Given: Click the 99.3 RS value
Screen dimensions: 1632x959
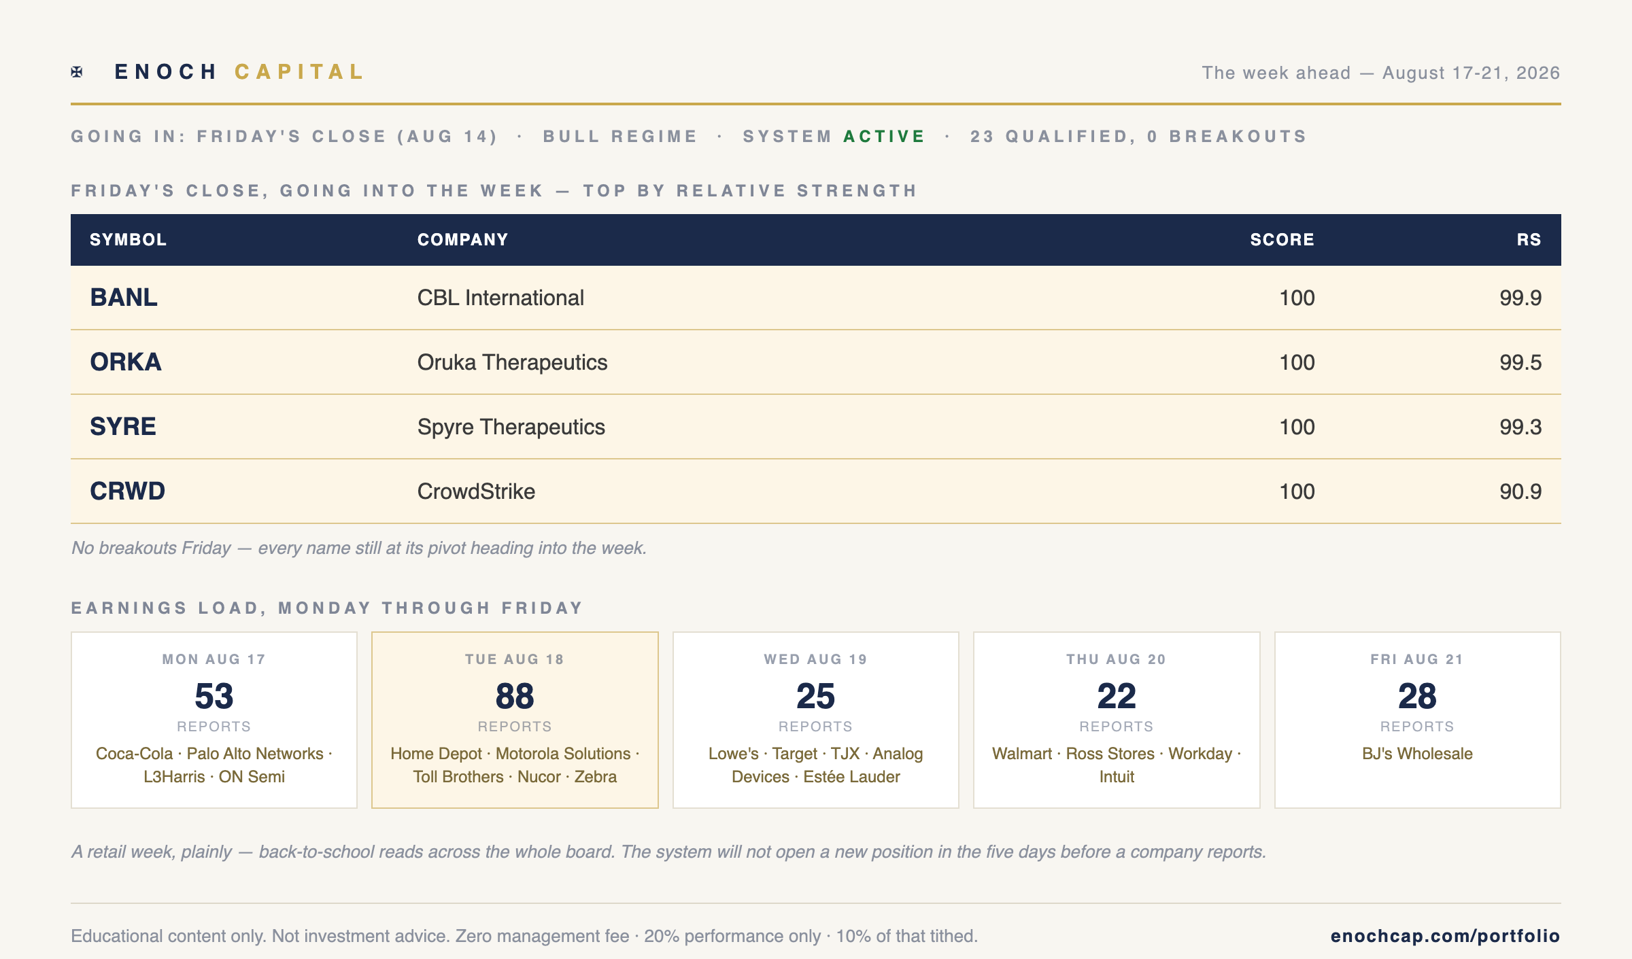Looking at the screenshot, I should coord(1520,427).
